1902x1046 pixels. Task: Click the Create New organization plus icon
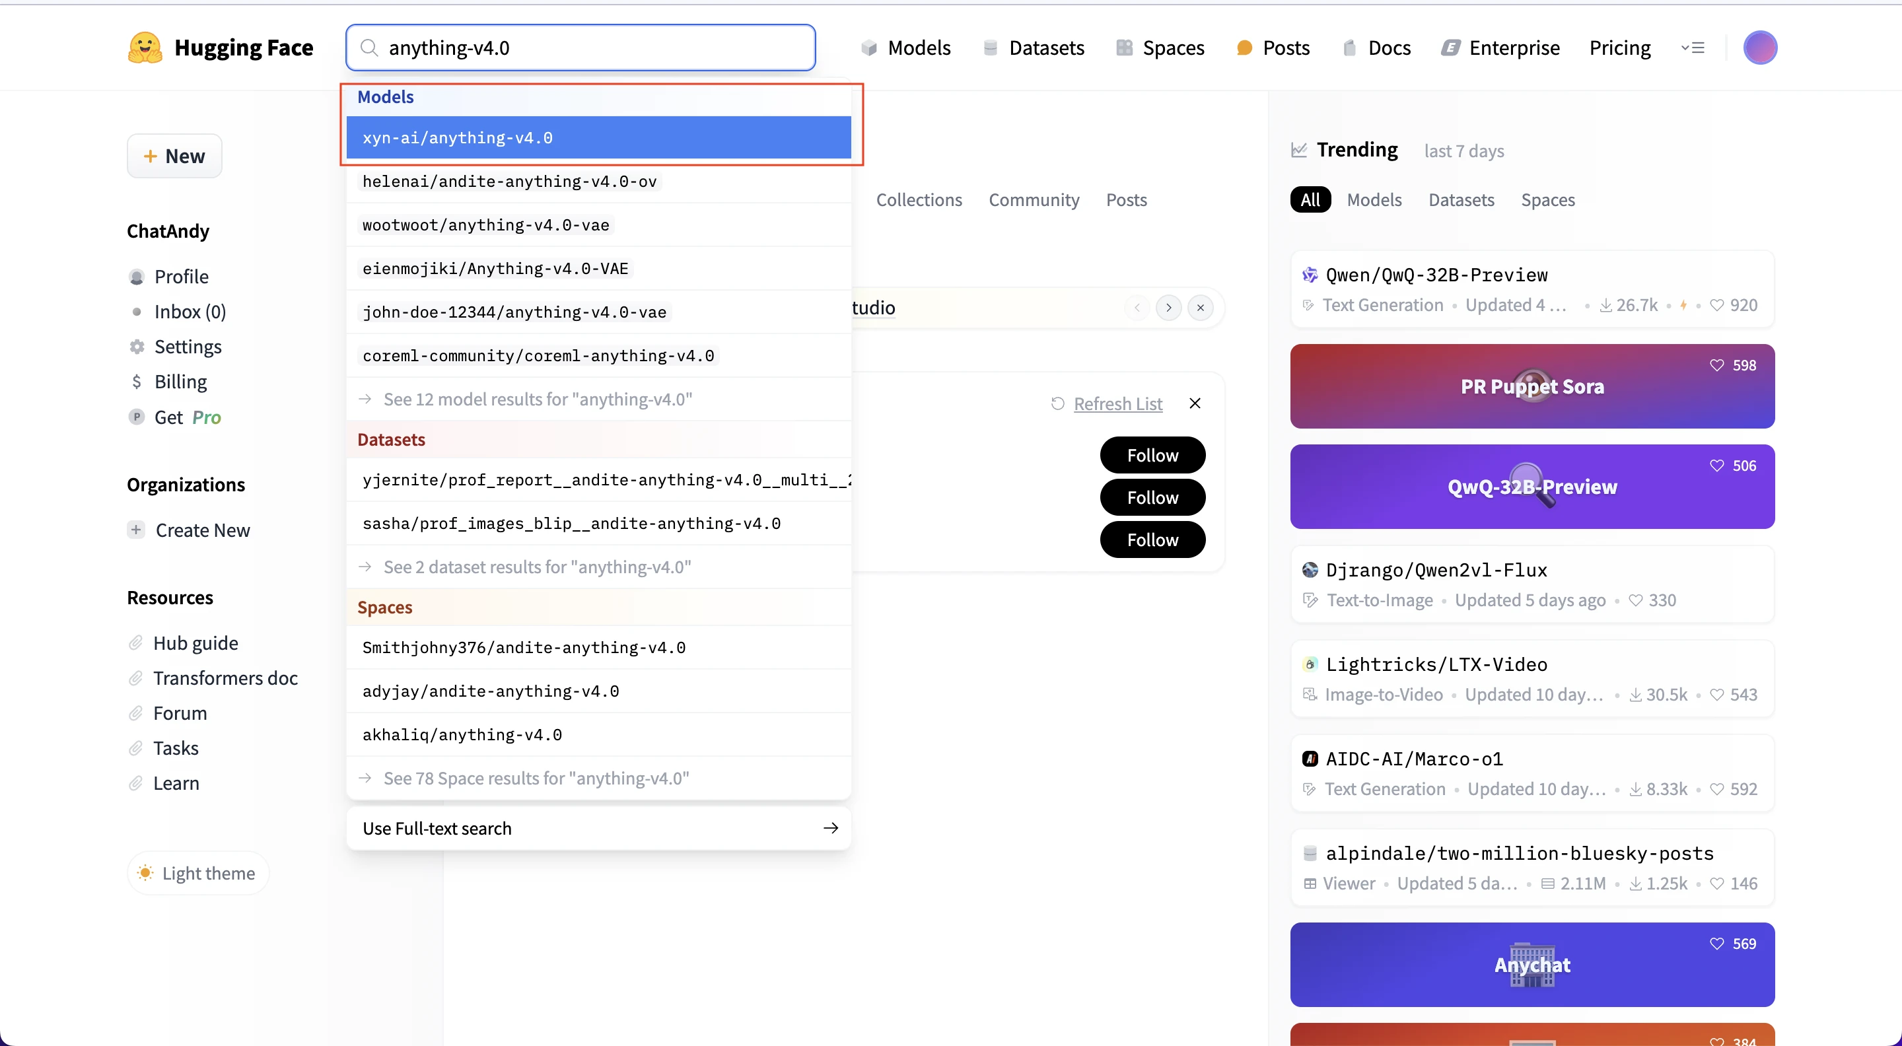click(136, 530)
